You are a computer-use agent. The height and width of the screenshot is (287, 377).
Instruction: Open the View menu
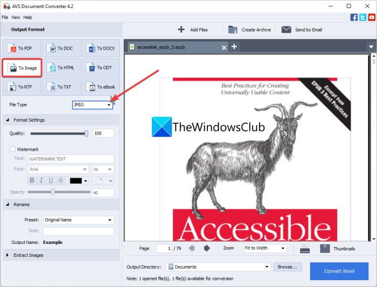(x=16, y=17)
